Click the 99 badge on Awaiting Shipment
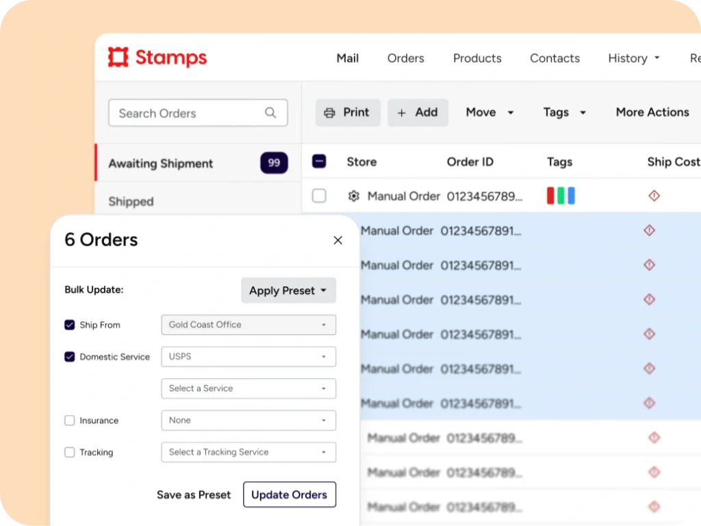 click(x=274, y=163)
